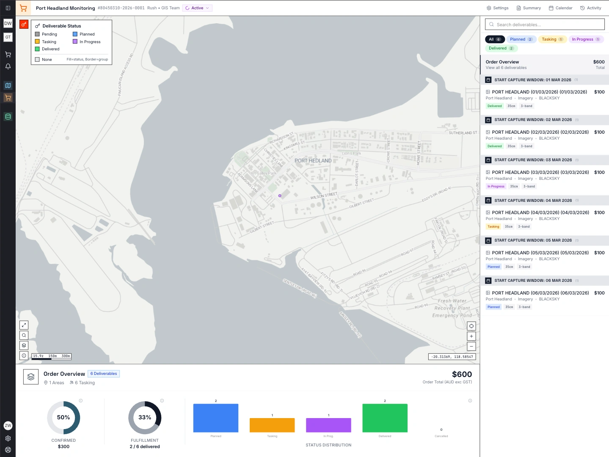Filter by In Progress deliverables tab
This screenshot has height=457, width=609.
586,39
